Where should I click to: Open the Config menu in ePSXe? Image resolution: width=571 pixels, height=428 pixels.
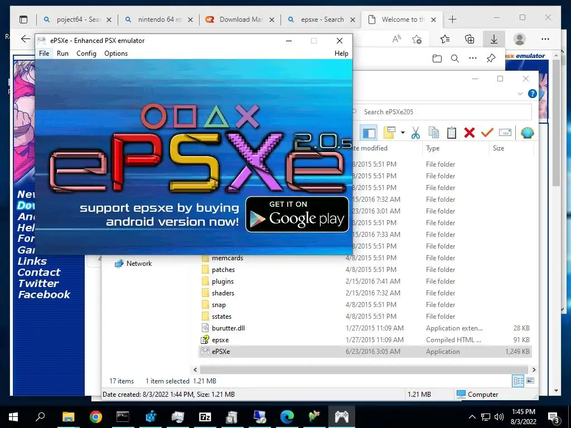(86, 53)
